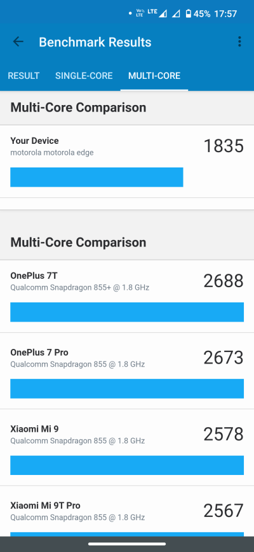Switch to the SINGLE-CORE tab

pyautogui.click(x=84, y=76)
